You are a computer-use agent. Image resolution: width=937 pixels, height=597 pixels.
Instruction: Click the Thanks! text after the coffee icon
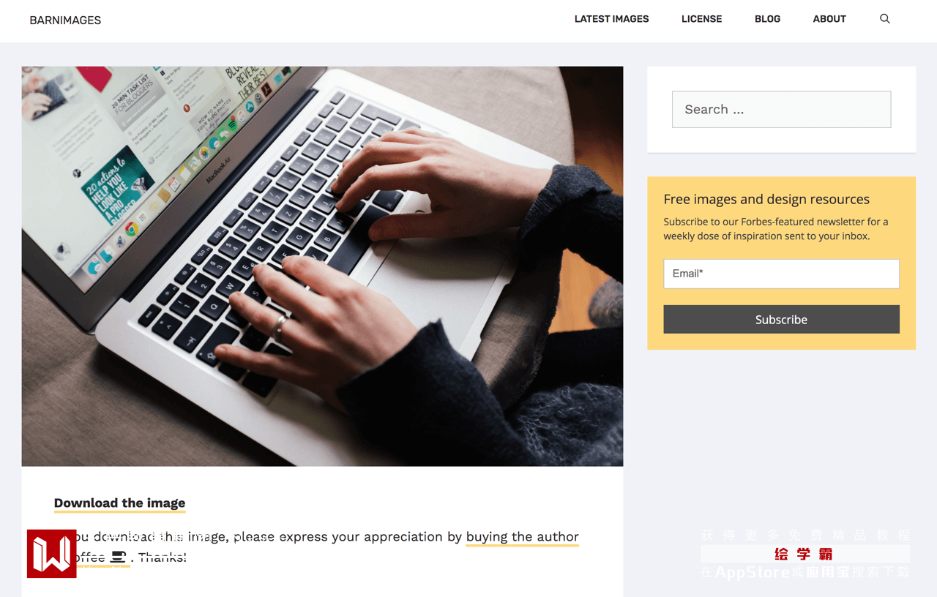coord(162,557)
